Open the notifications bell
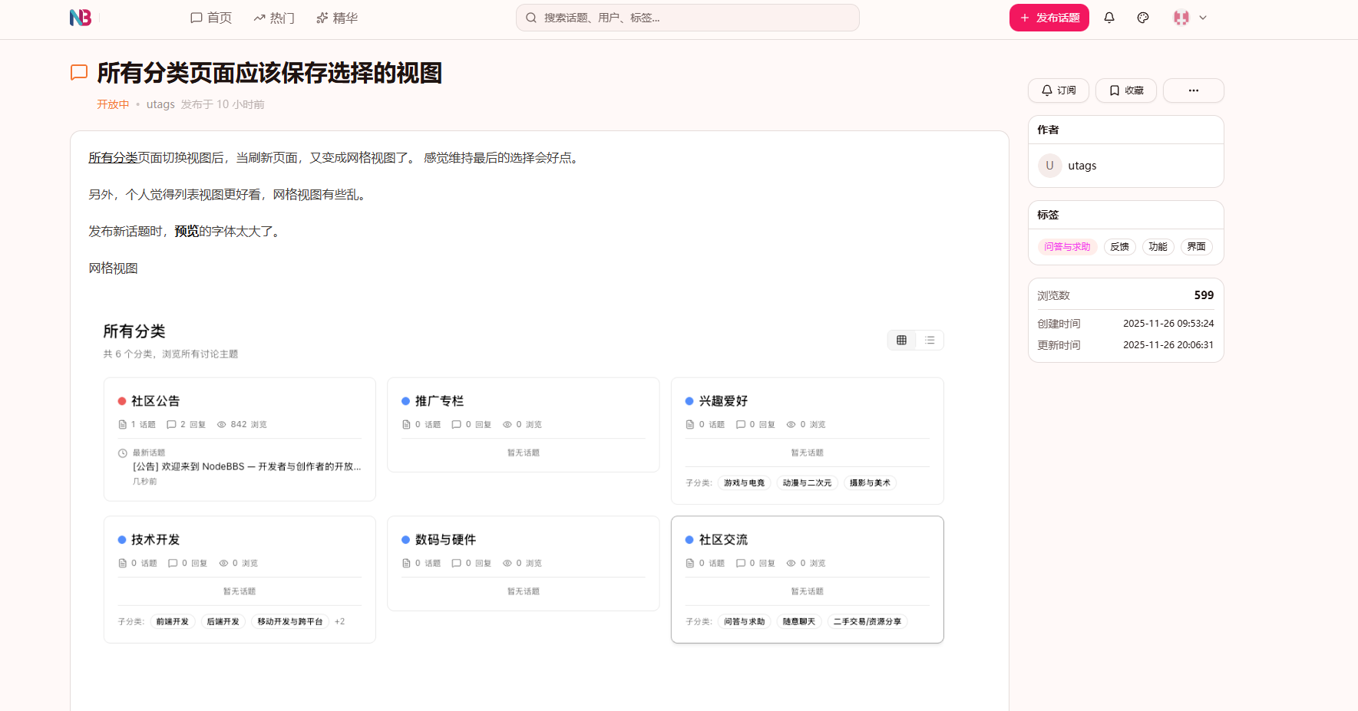The image size is (1358, 711). coord(1109,18)
